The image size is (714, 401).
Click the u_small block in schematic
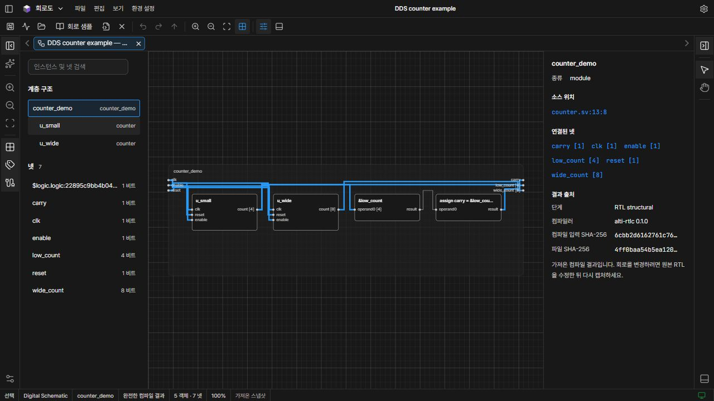coord(224,212)
